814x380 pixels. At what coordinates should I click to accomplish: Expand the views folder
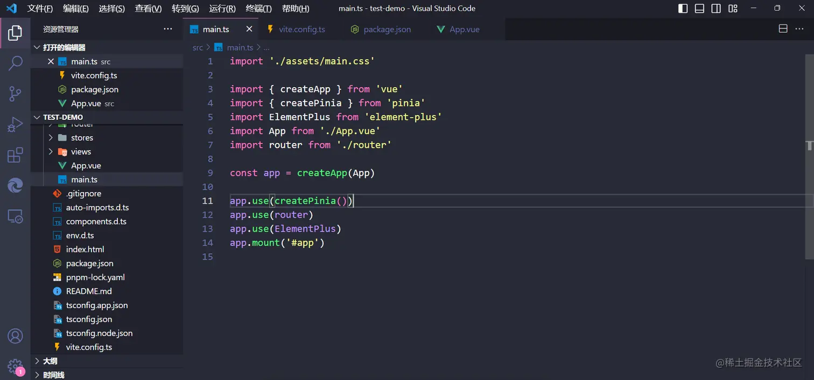(107, 152)
